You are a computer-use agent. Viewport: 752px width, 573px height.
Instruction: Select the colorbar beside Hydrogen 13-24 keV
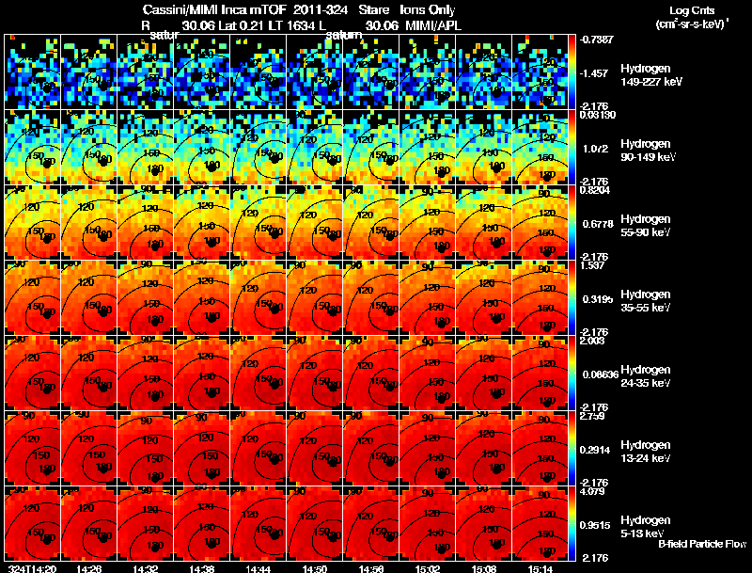click(572, 449)
